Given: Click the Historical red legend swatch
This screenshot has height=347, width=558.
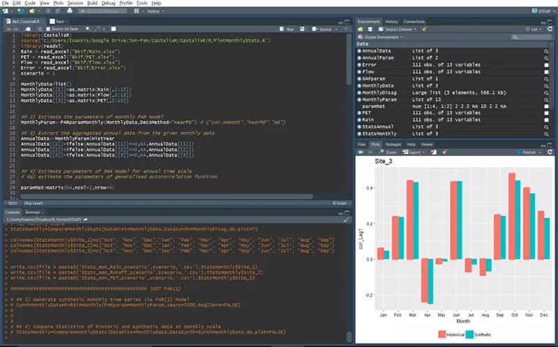Looking at the screenshot, I should (x=442, y=334).
